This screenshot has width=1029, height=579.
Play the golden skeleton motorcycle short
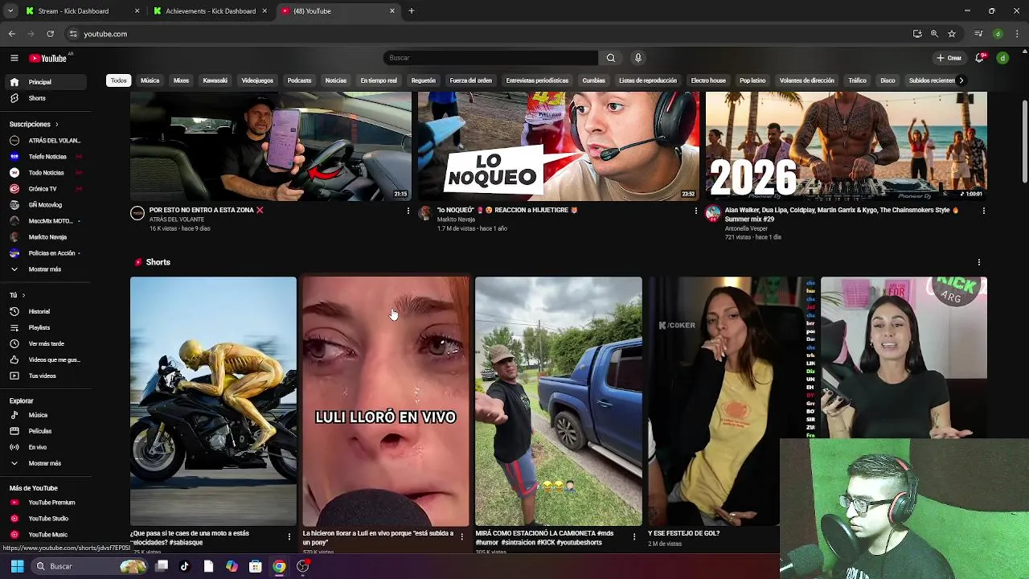(x=213, y=401)
